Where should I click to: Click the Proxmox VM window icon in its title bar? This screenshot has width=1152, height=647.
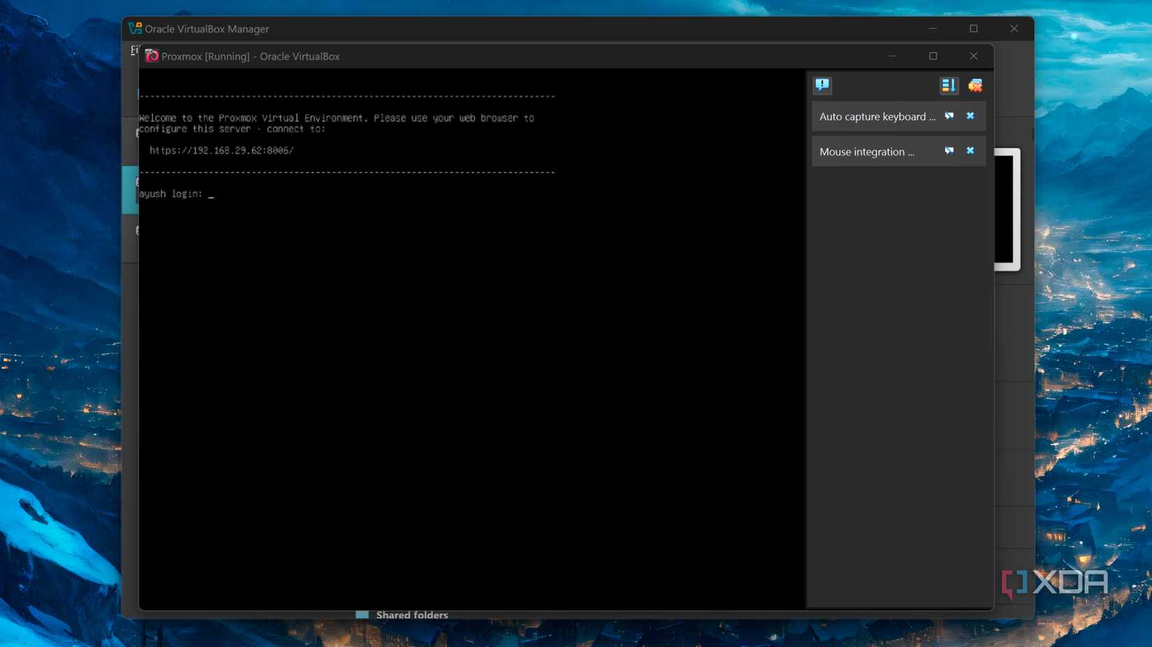[x=152, y=56]
